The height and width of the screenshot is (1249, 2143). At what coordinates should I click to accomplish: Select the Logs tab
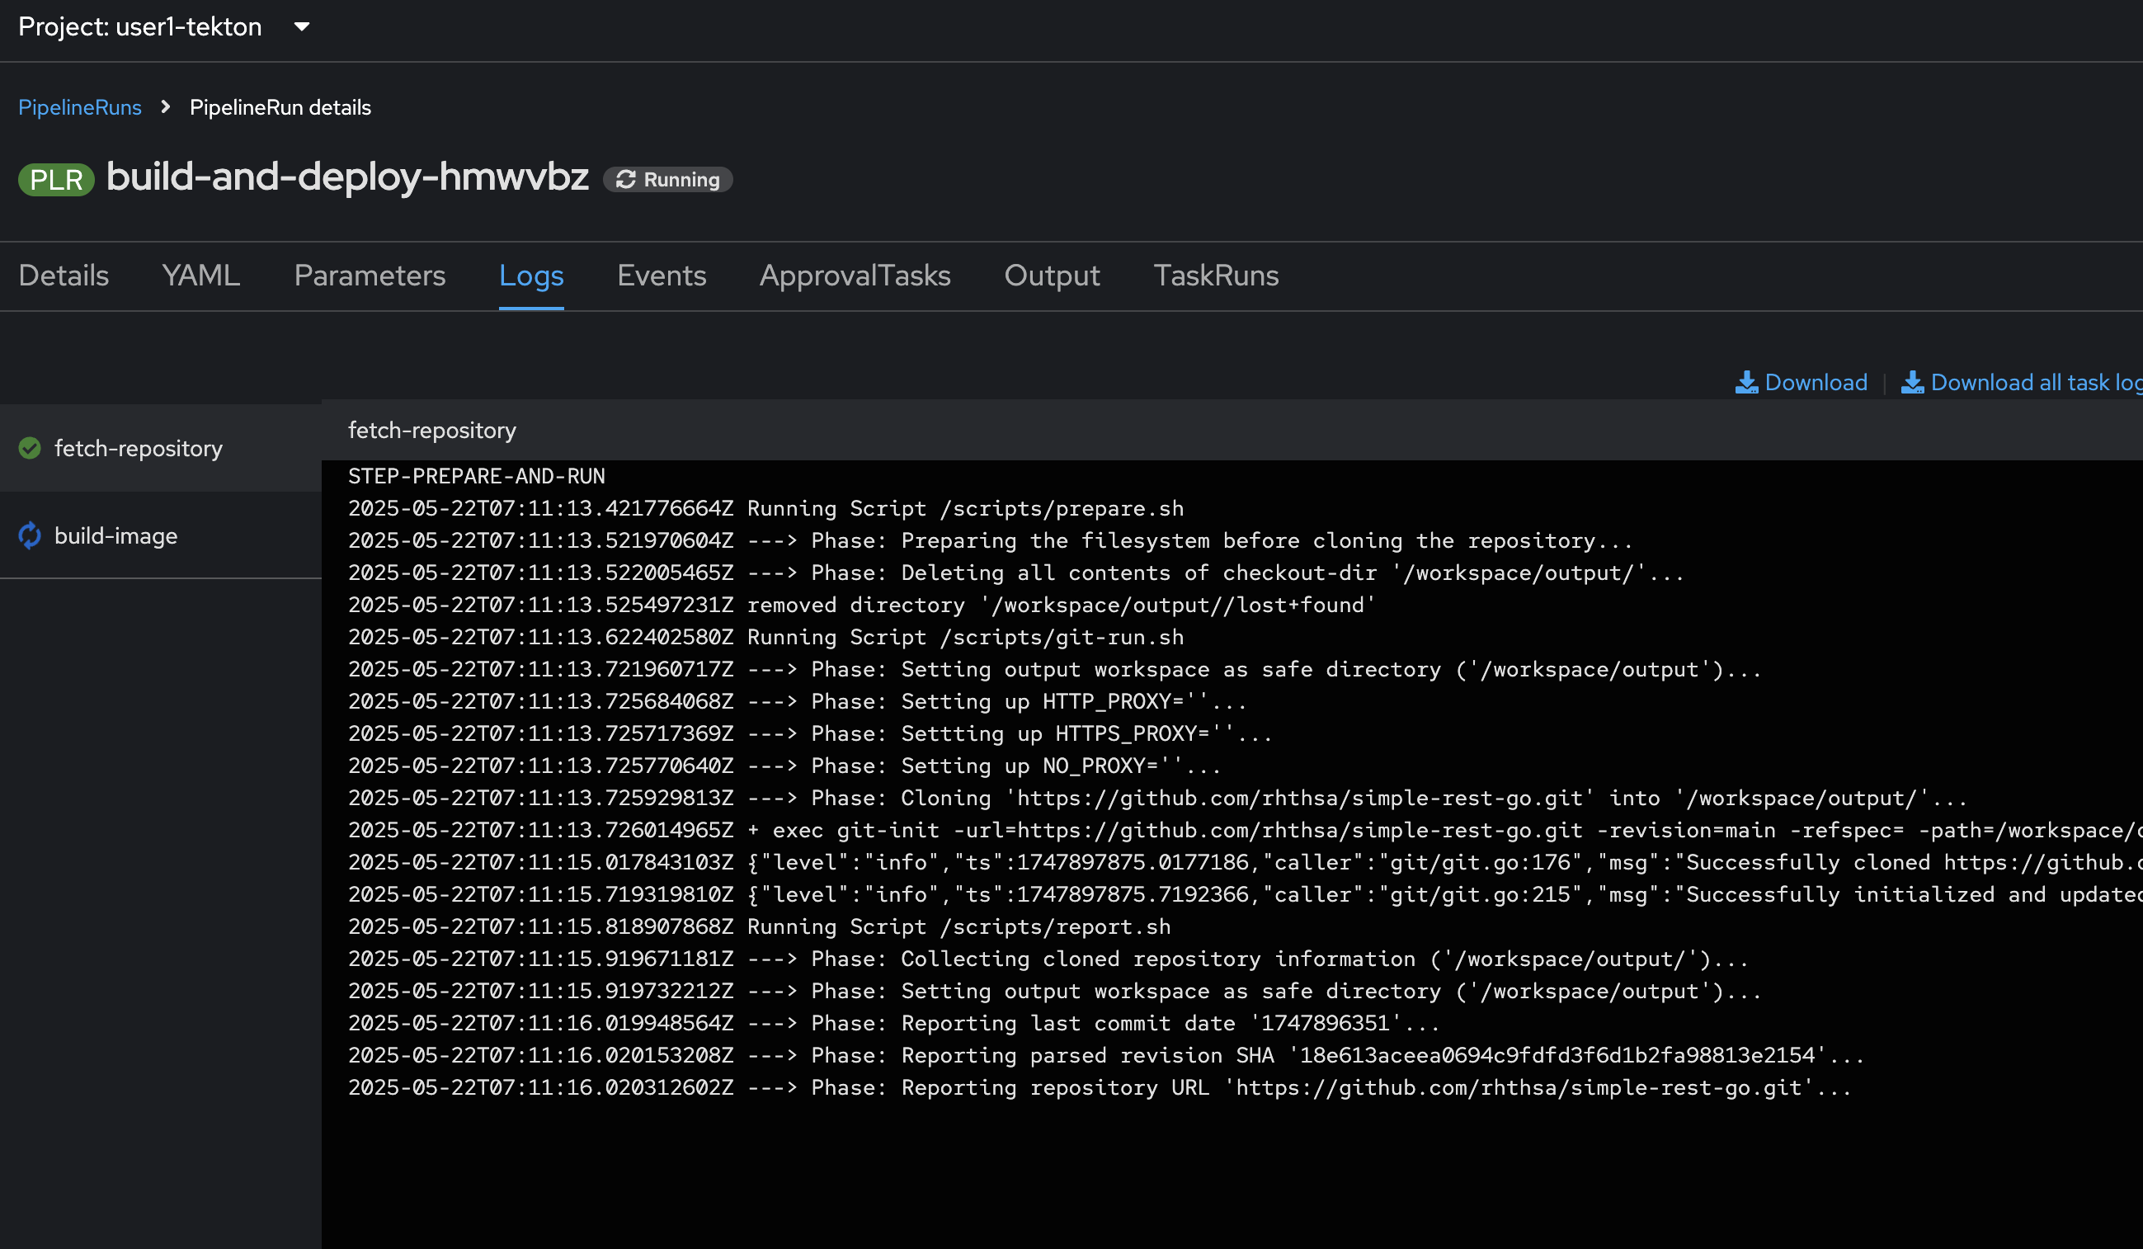(531, 276)
